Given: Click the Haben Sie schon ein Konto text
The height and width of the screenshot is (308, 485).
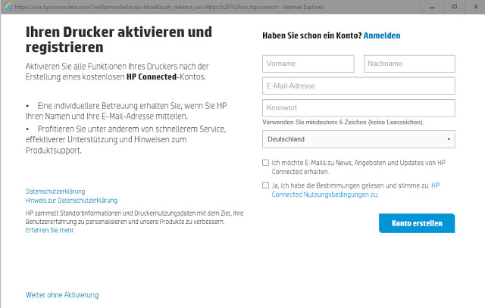Looking at the screenshot, I should coord(311,36).
